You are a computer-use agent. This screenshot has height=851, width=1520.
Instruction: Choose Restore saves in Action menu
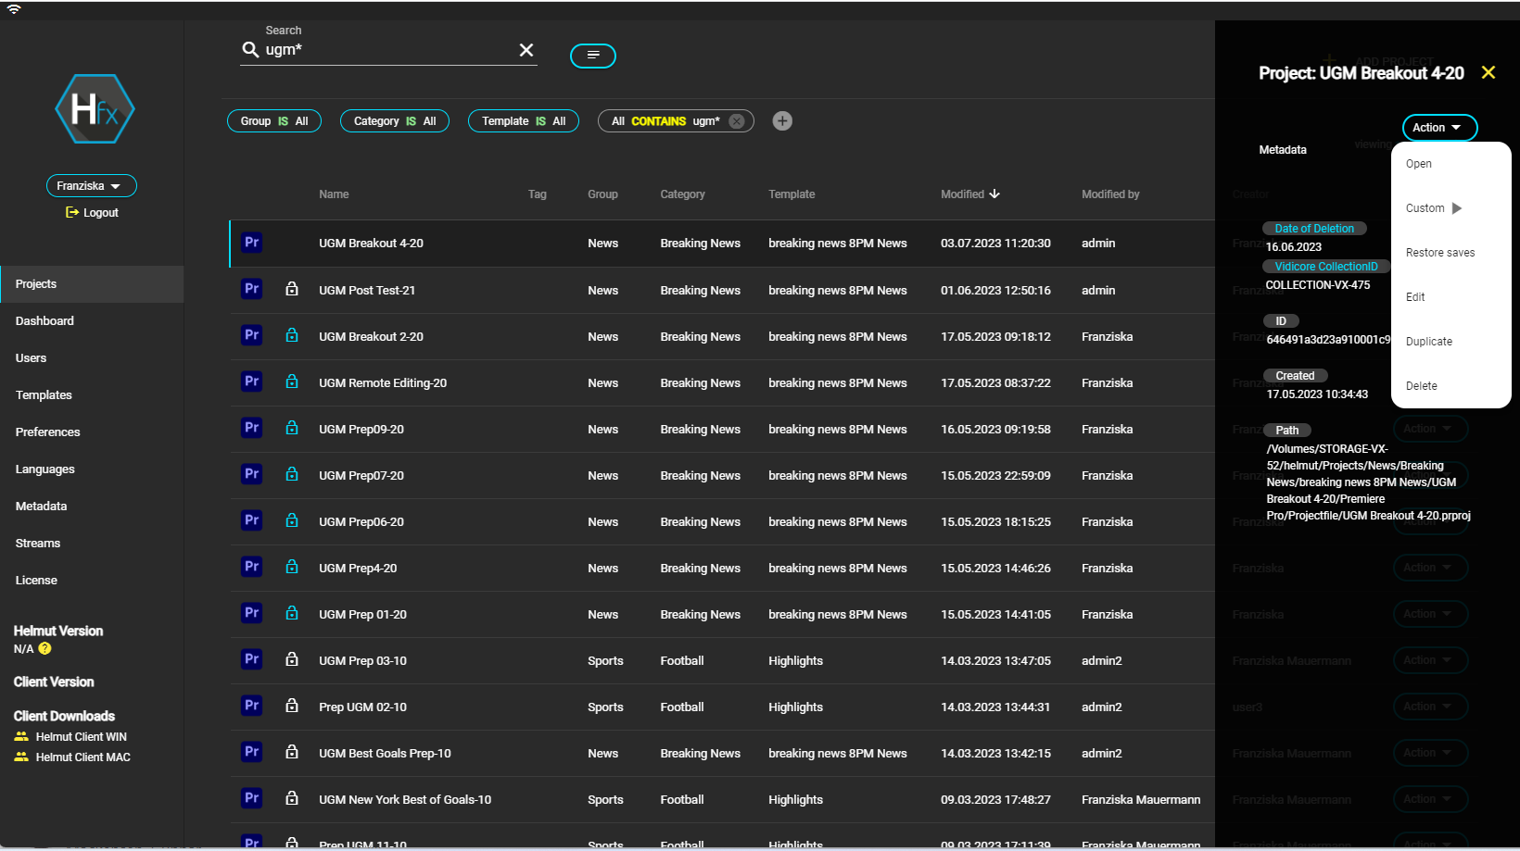pos(1439,253)
